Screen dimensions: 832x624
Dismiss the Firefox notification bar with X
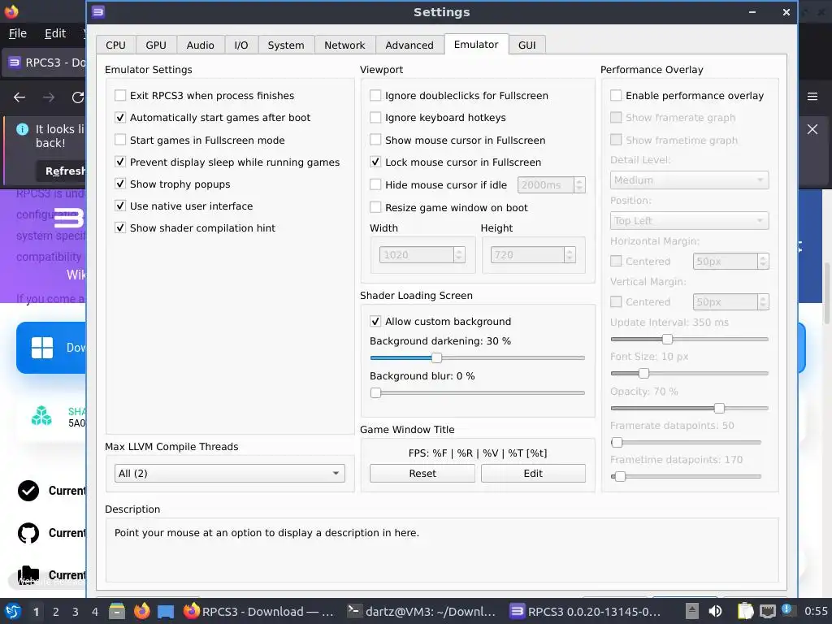pyautogui.click(x=812, y=129)
